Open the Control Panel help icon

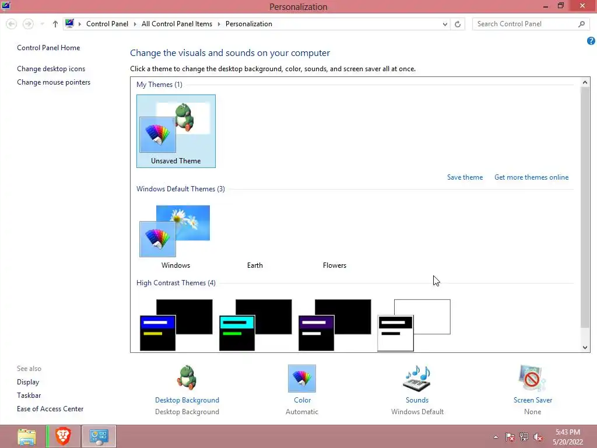591,41
